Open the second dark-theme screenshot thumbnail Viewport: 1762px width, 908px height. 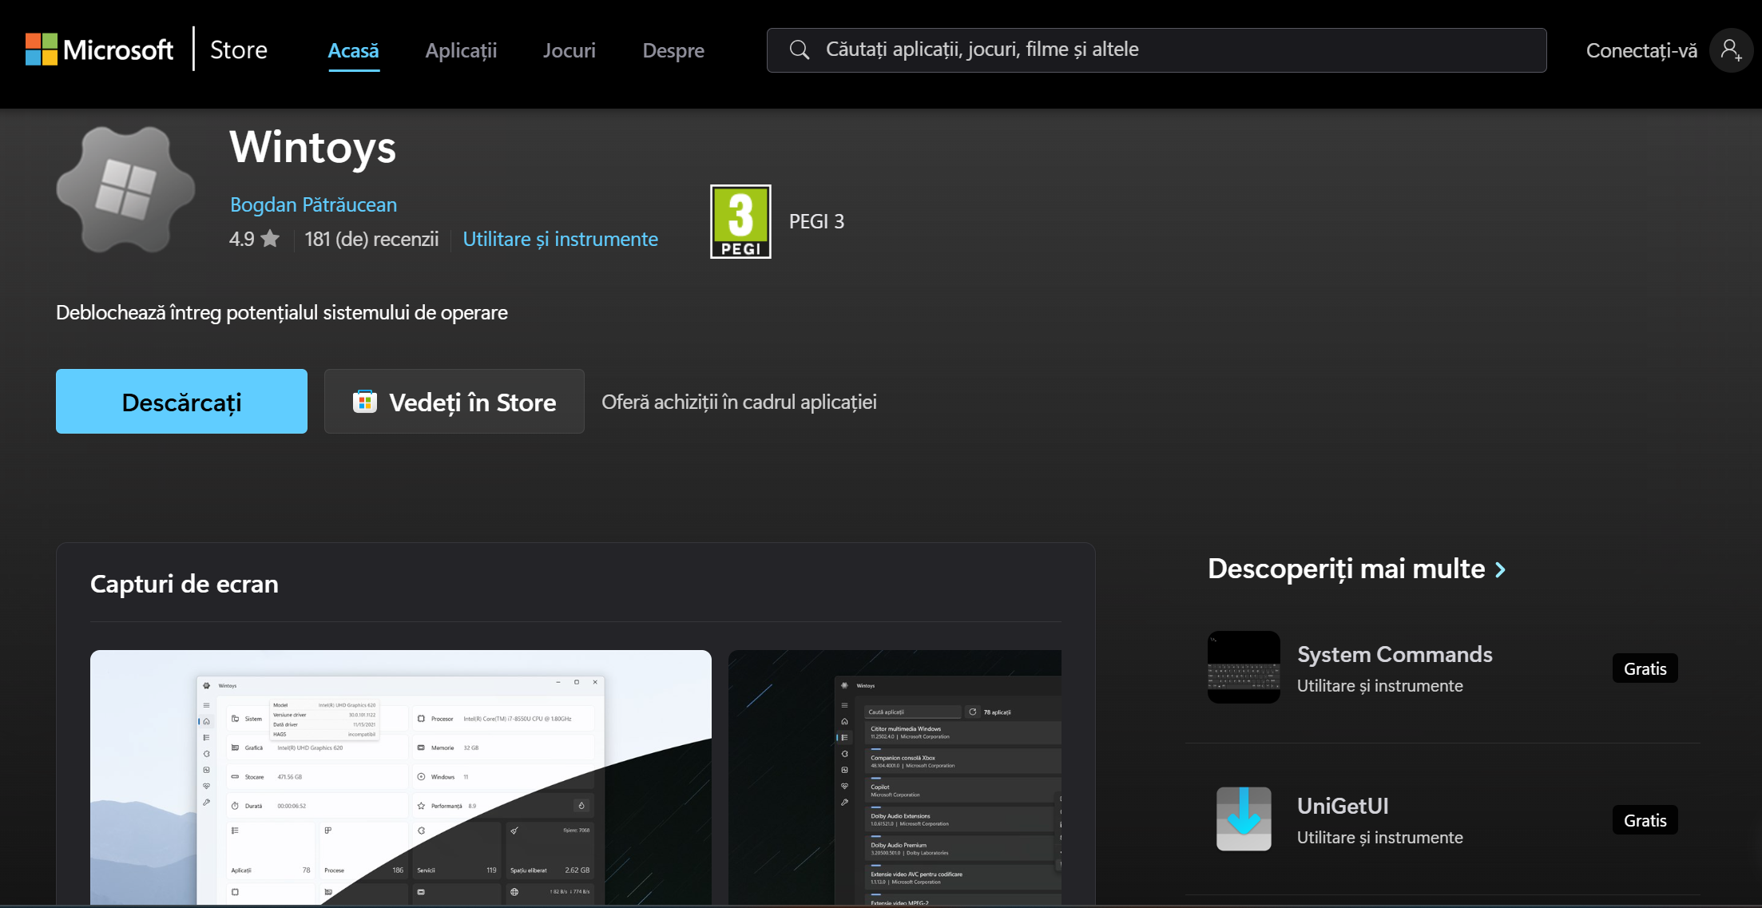click(x=895, y=777)
